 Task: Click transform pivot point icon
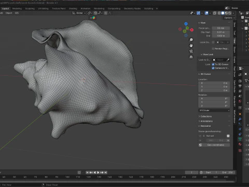pos(90,13)
